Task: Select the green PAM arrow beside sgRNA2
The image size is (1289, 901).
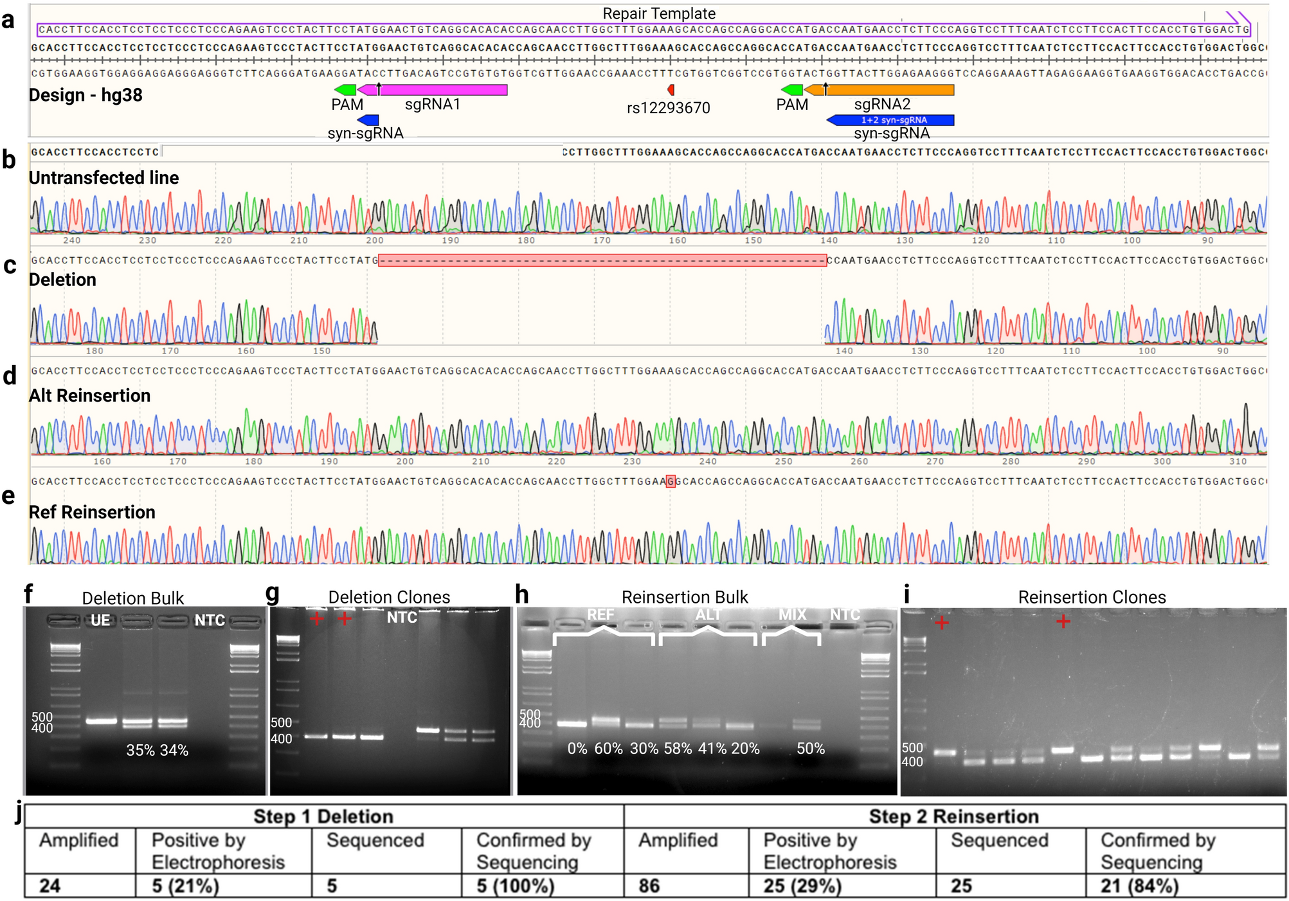Action: click(791, 90)
